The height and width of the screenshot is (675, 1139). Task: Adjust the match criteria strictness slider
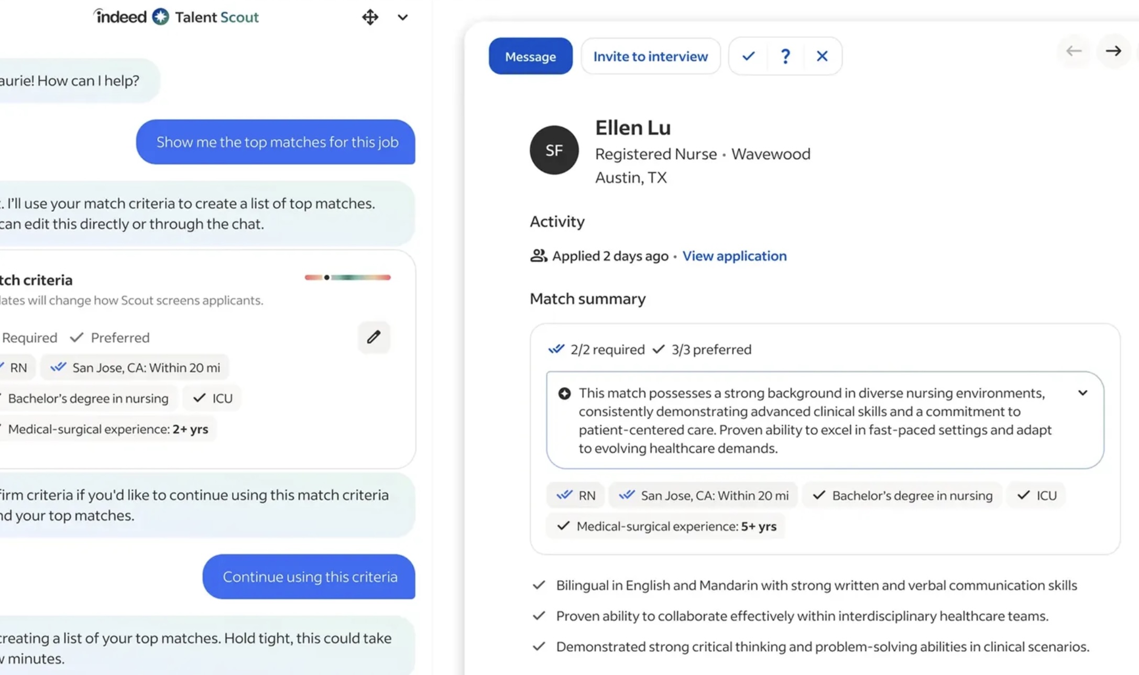coord(327,277)
